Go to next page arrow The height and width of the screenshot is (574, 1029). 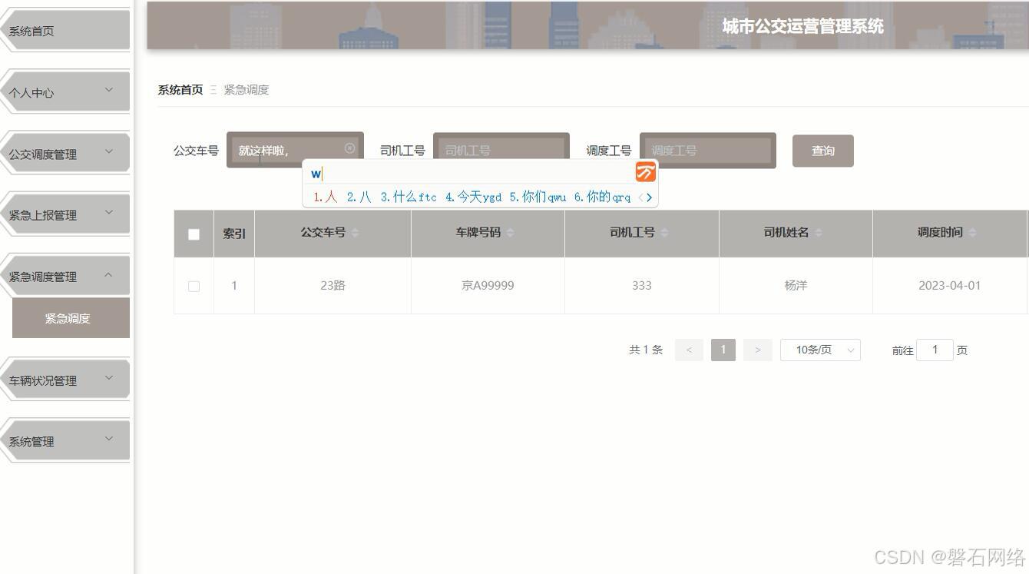pyautogui.click(x=757, y=350)
